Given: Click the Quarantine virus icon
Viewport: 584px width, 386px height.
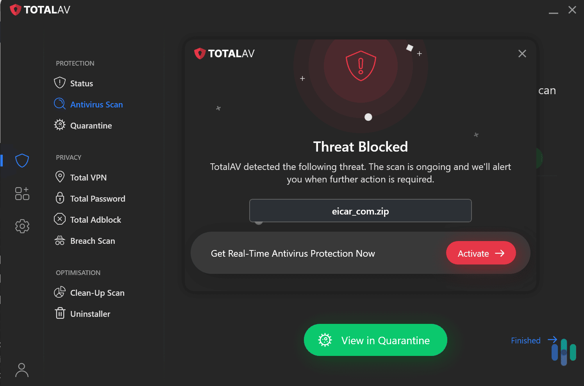Looking at the screenshot, I should pyautogui.click(x=59, y=125).
